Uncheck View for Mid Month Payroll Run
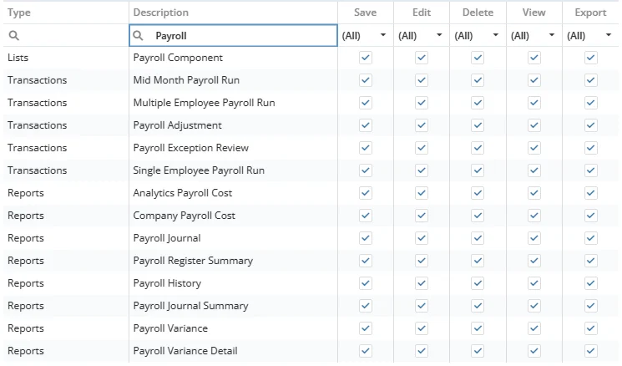The image size is (622, 366). pyautogui.click(x=534, y=80)
